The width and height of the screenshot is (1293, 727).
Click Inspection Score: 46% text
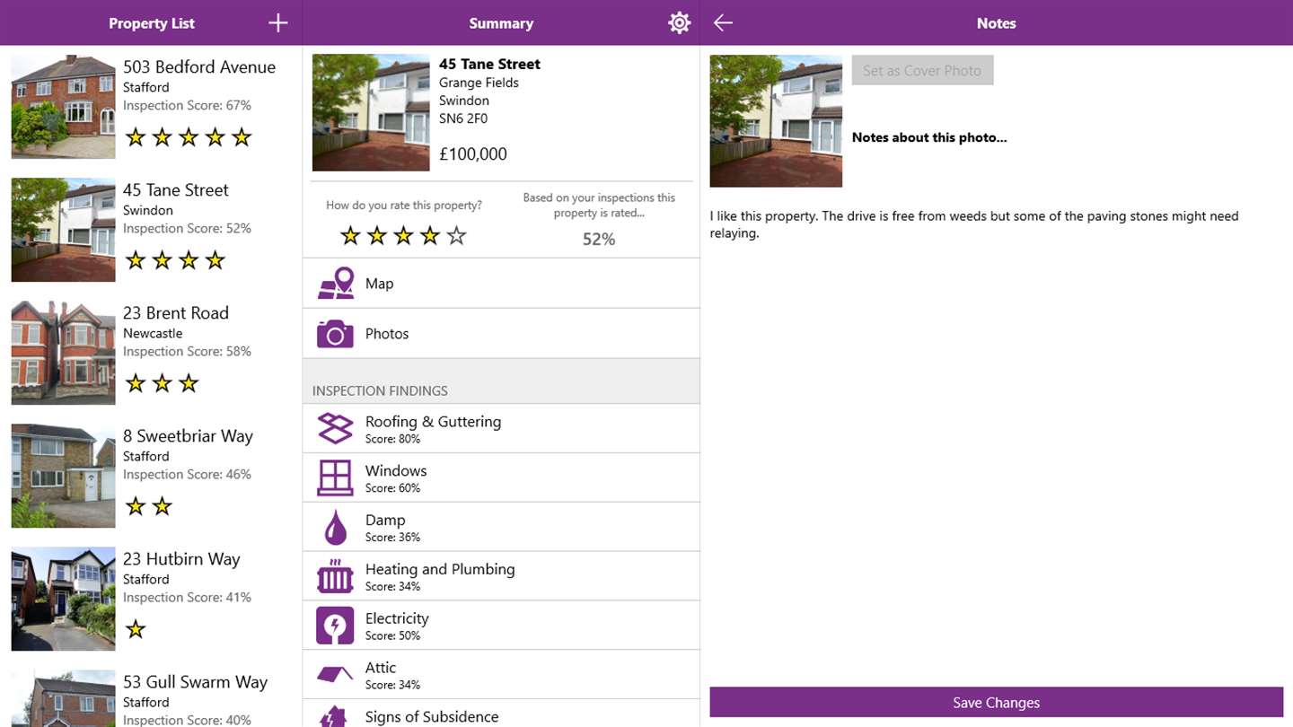[187, 474]
